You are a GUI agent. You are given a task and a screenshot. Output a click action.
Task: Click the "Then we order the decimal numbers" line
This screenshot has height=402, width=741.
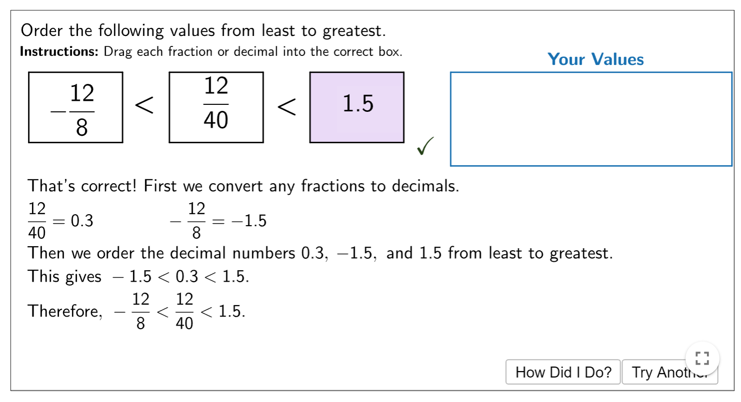click(x=320, y=253)
